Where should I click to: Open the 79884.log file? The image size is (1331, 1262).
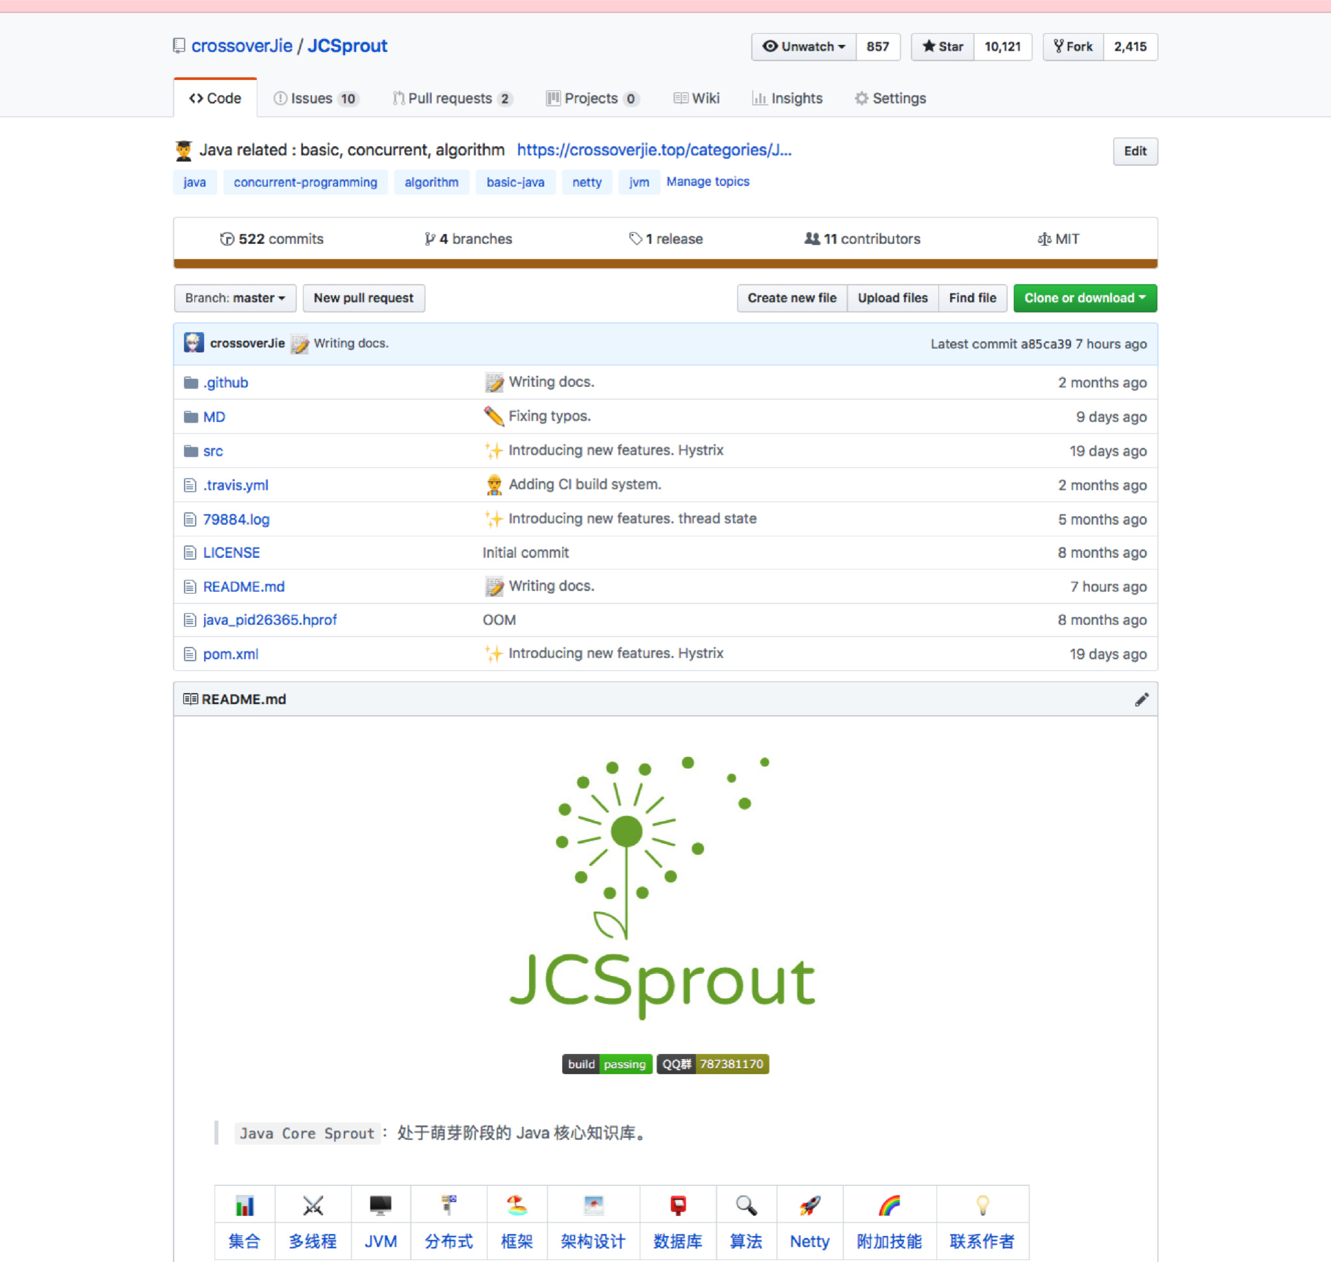(236, 519)
